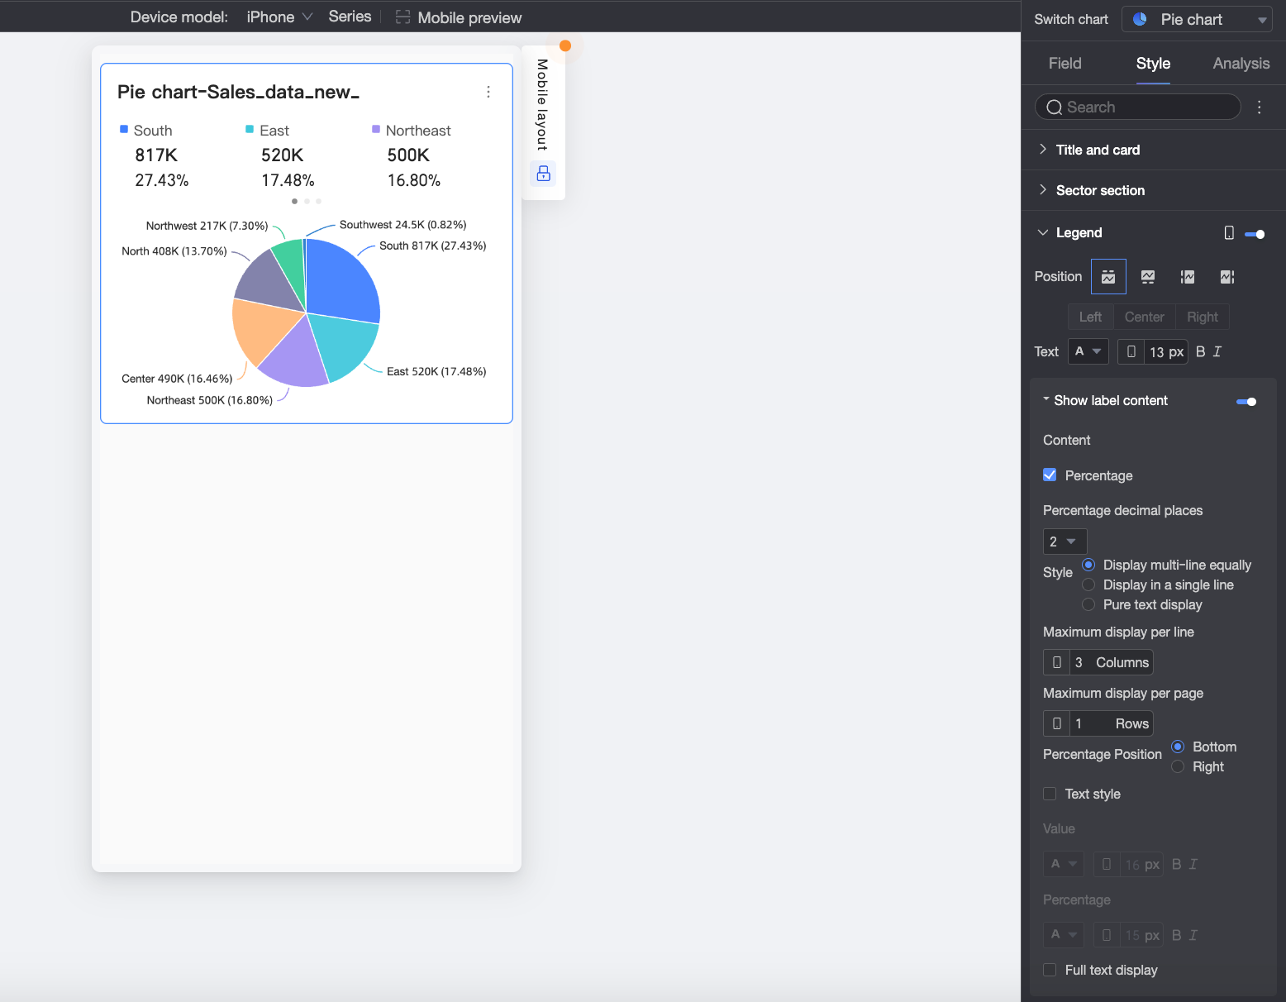Select Display in a single line
The width and height of the screenshot is (1286, 1002).
(1088, 584)
